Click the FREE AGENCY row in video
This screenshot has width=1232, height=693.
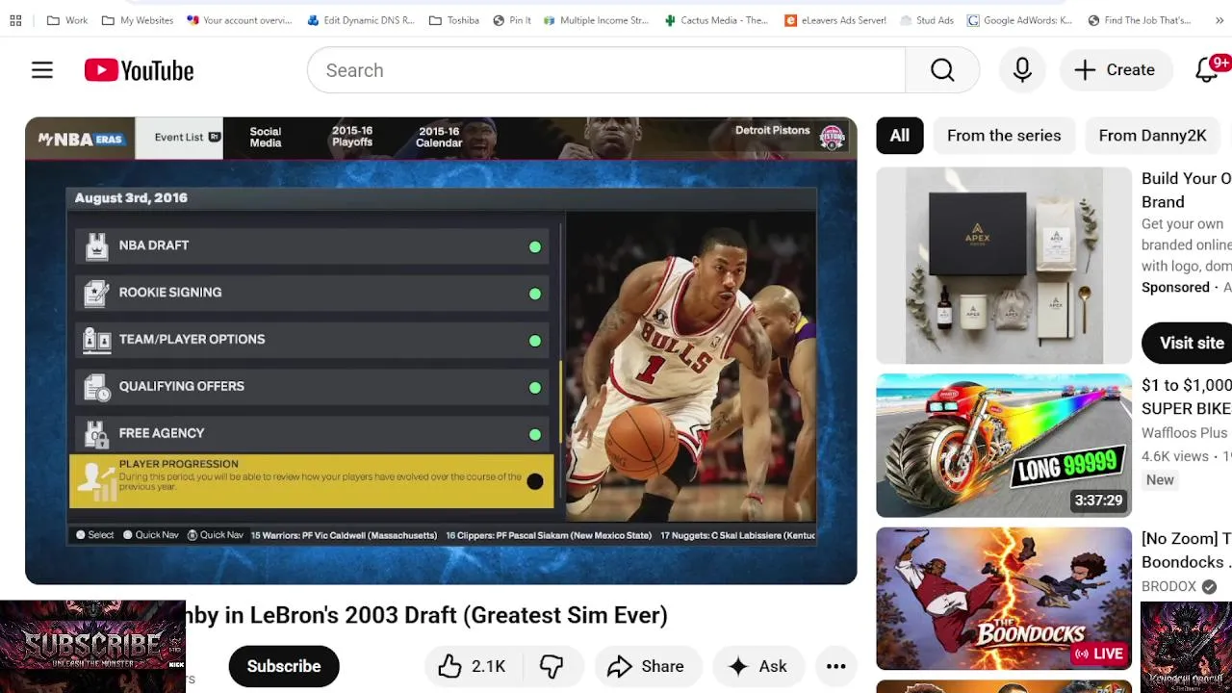312,434
